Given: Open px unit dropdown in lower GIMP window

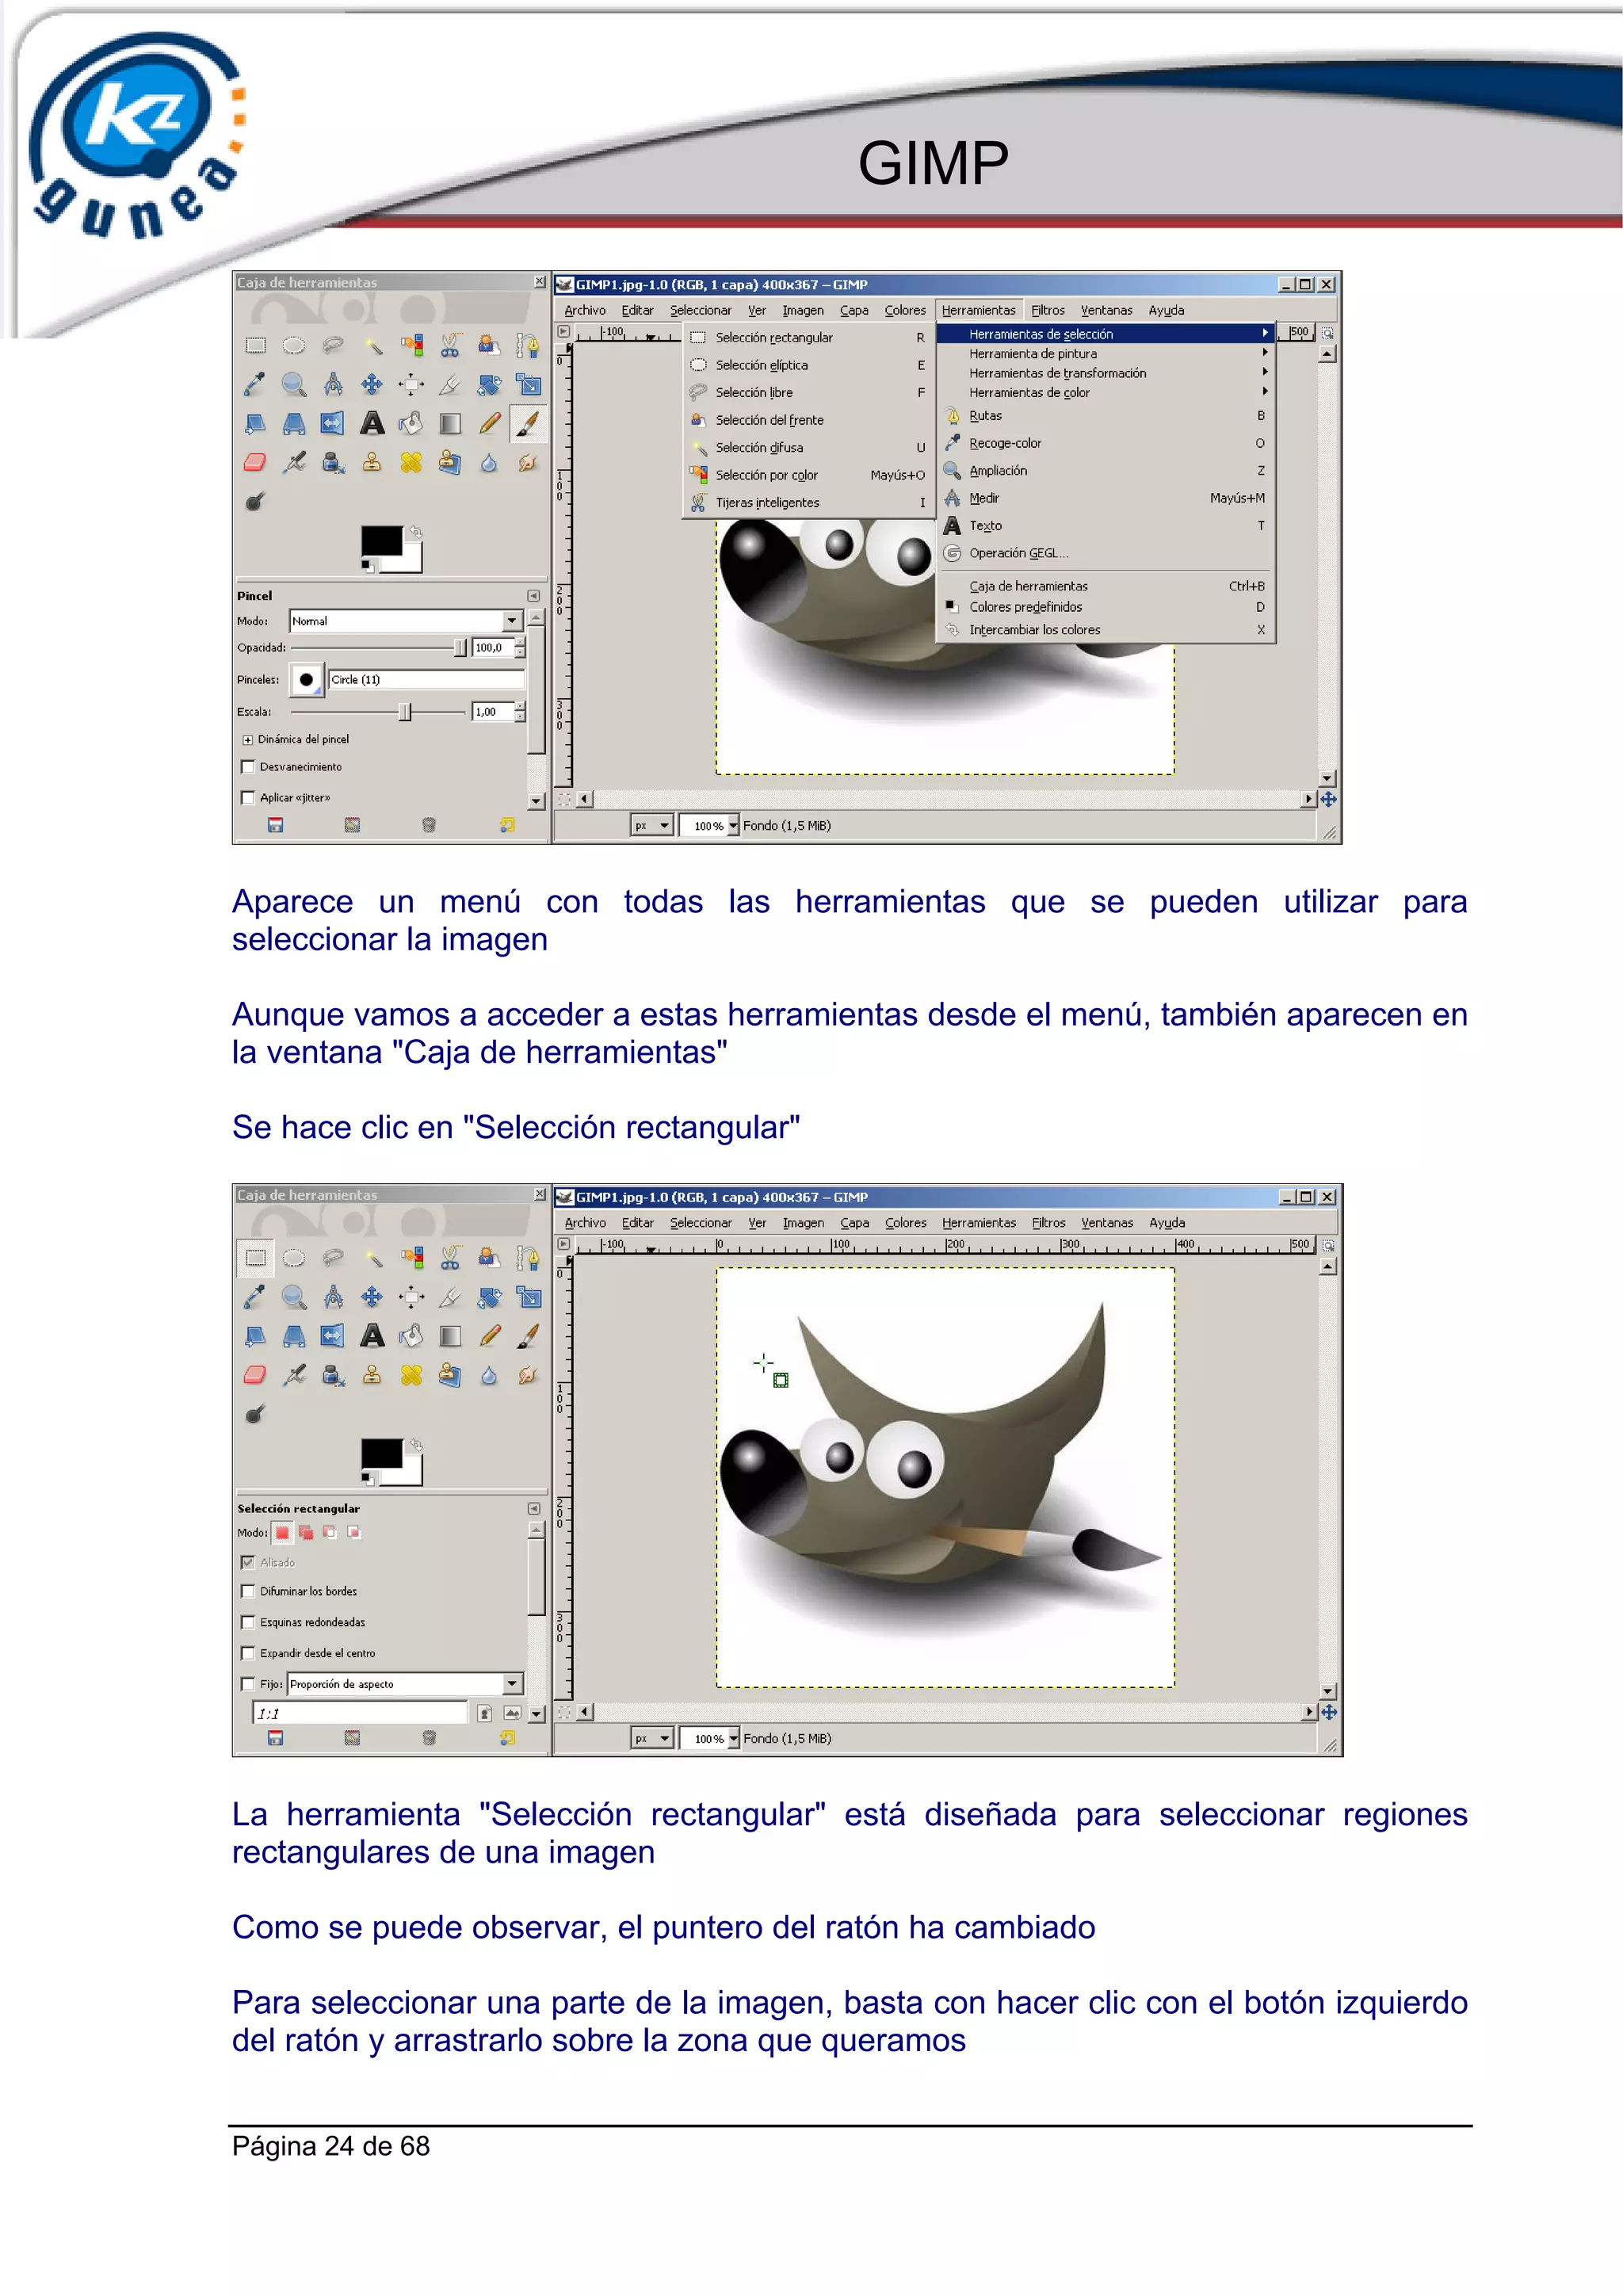Looking at the screenshot, I should pos(652,1739).
